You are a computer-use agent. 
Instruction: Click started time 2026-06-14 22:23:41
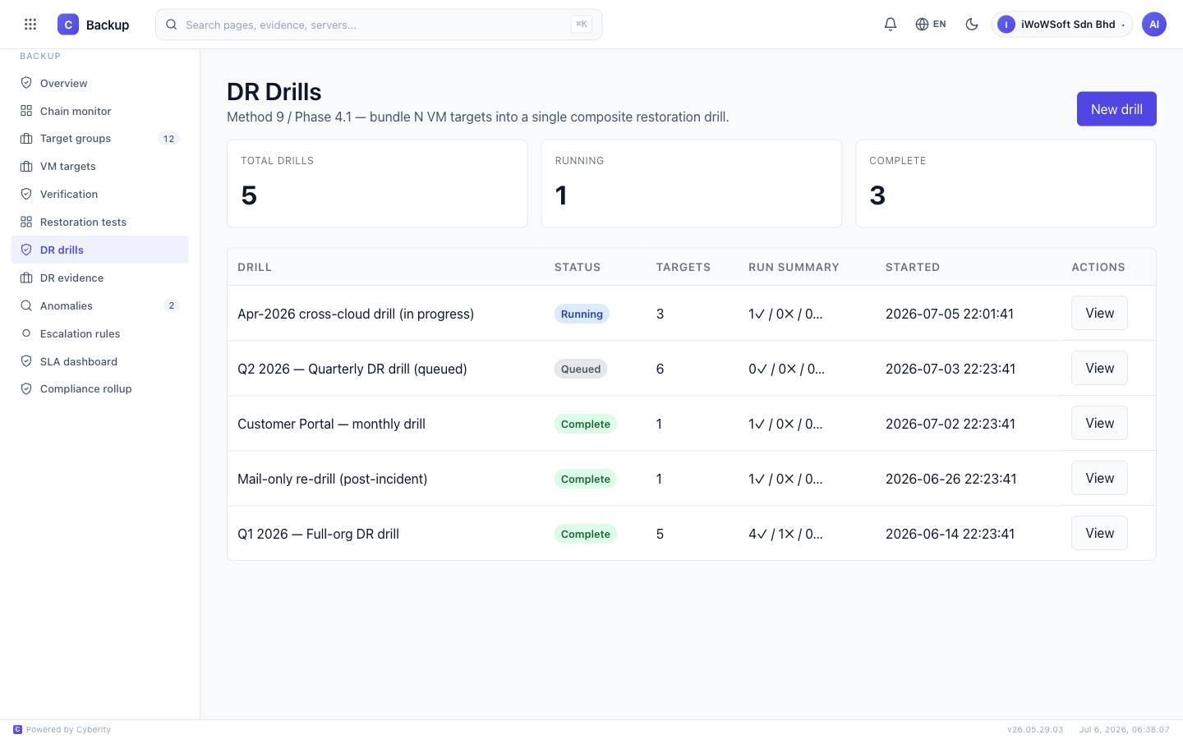951,534
